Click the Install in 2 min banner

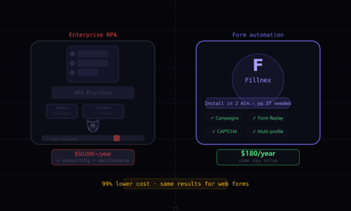tap(247, 103)
